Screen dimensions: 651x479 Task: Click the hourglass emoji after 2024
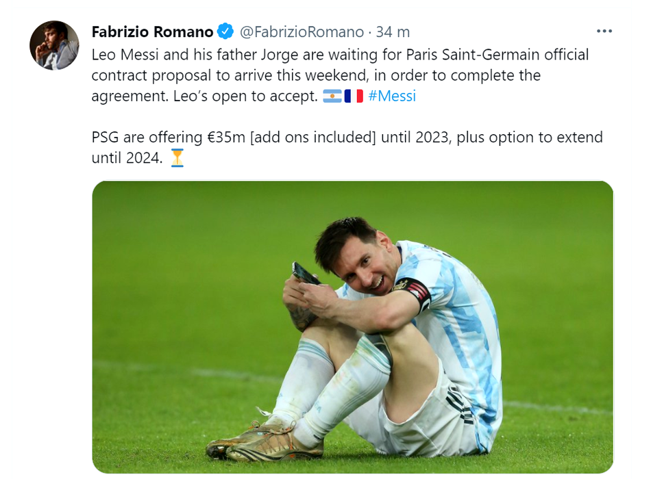pyautogui.click(x=177, y=158)
